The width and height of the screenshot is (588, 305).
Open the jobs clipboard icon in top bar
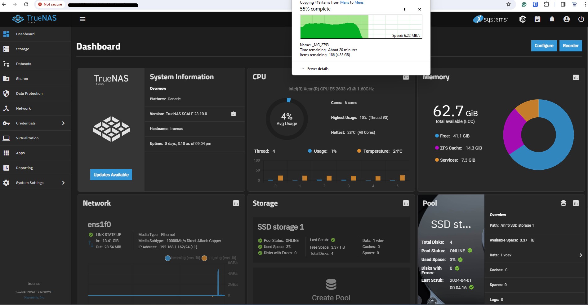(537, 19)
